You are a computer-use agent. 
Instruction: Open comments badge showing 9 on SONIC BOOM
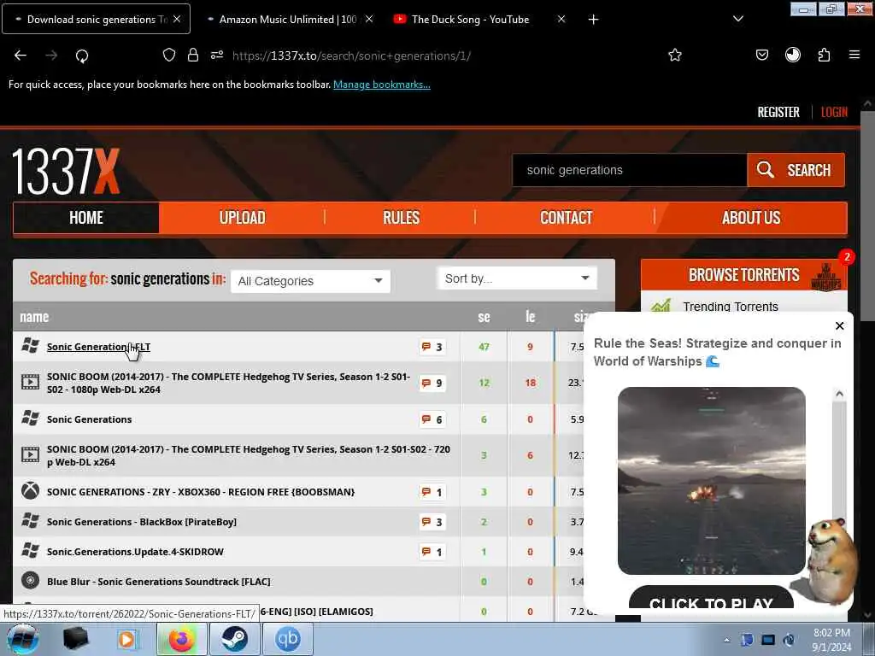tap(432, 384)
